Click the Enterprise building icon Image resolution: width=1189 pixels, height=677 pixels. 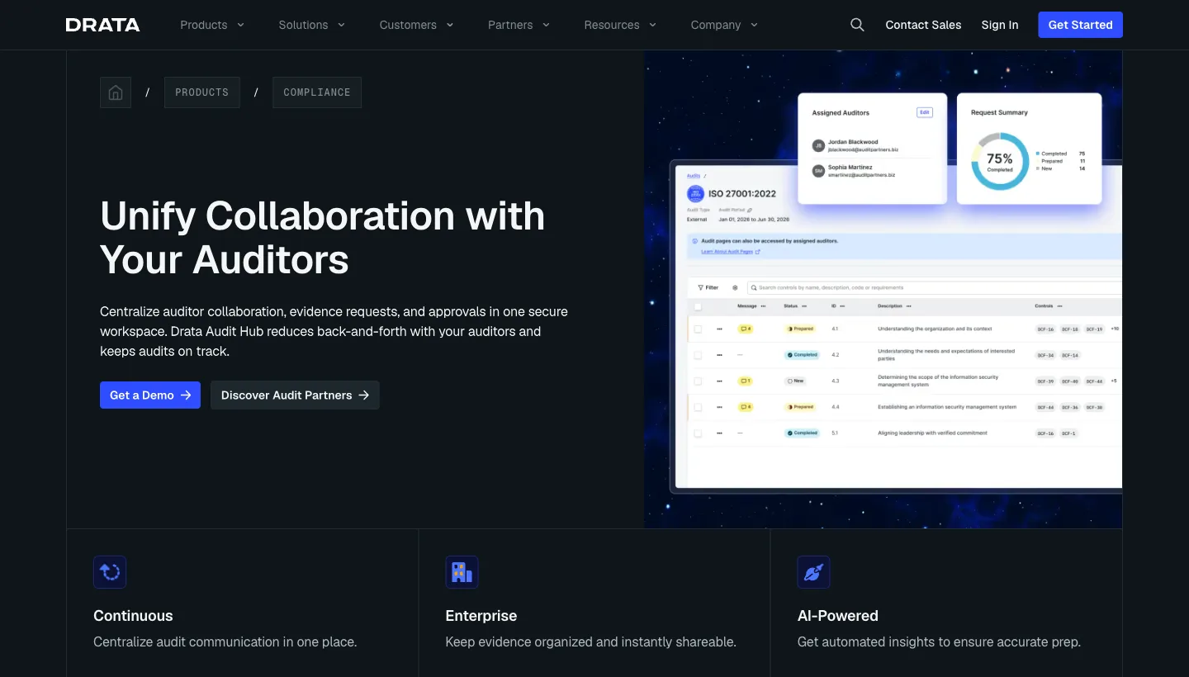click(462, 572)
